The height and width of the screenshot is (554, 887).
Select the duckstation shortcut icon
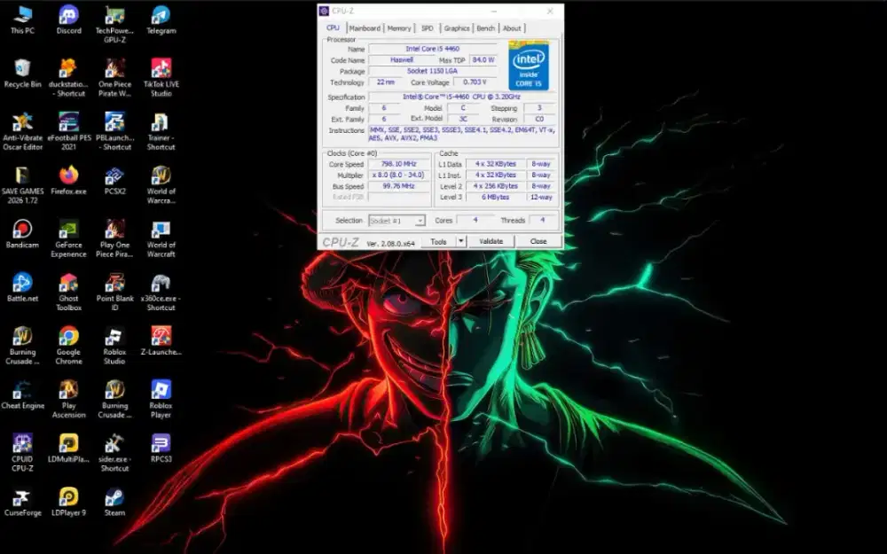point(68,78)
